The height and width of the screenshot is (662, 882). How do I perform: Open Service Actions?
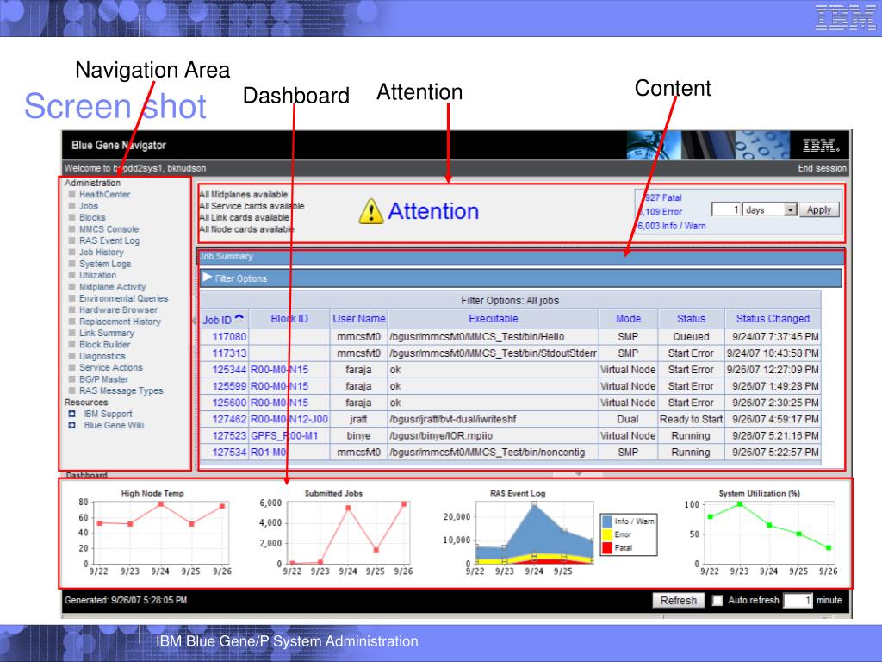[111, 367]
